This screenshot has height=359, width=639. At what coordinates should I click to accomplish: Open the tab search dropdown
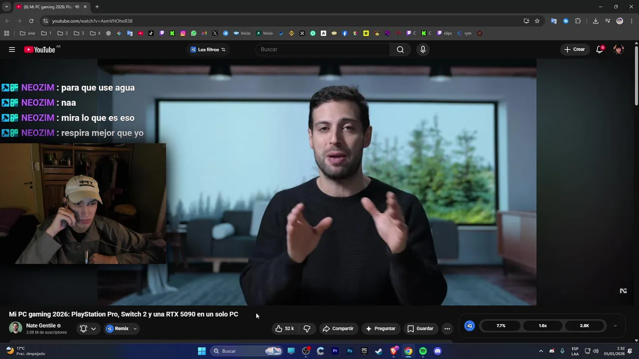[6, 7]
